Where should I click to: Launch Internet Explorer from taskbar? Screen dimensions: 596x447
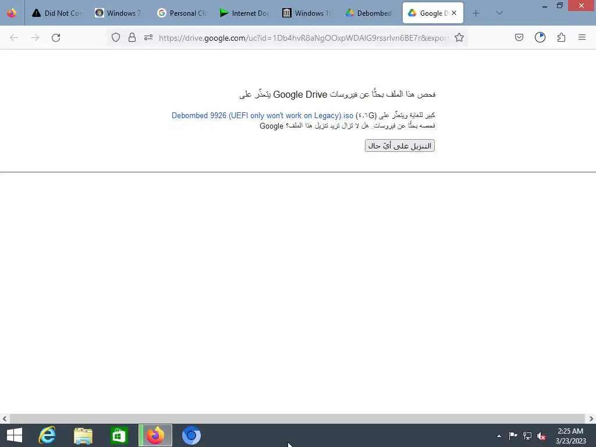47,435
